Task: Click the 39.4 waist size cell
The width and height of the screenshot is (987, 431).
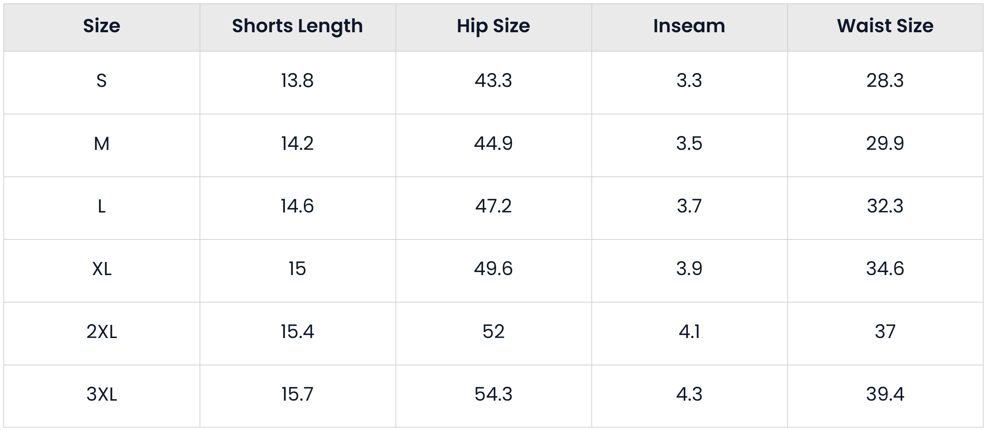Action: click(885, 394)
